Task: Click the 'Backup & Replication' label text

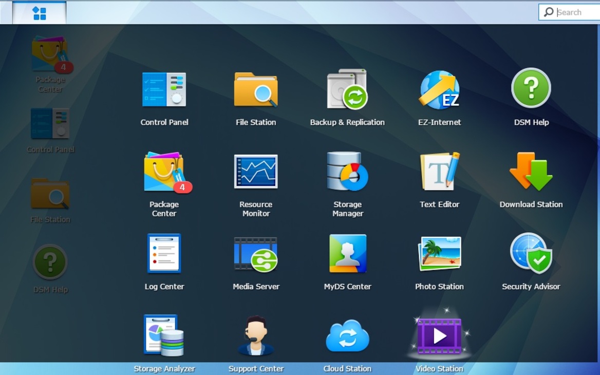Action: (x=347, y=122)
